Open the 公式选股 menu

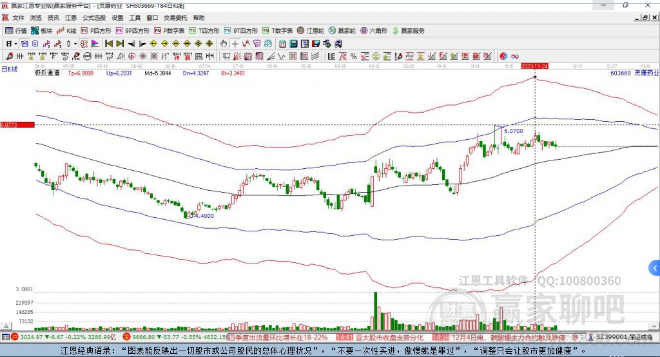(x=94, y=17)
